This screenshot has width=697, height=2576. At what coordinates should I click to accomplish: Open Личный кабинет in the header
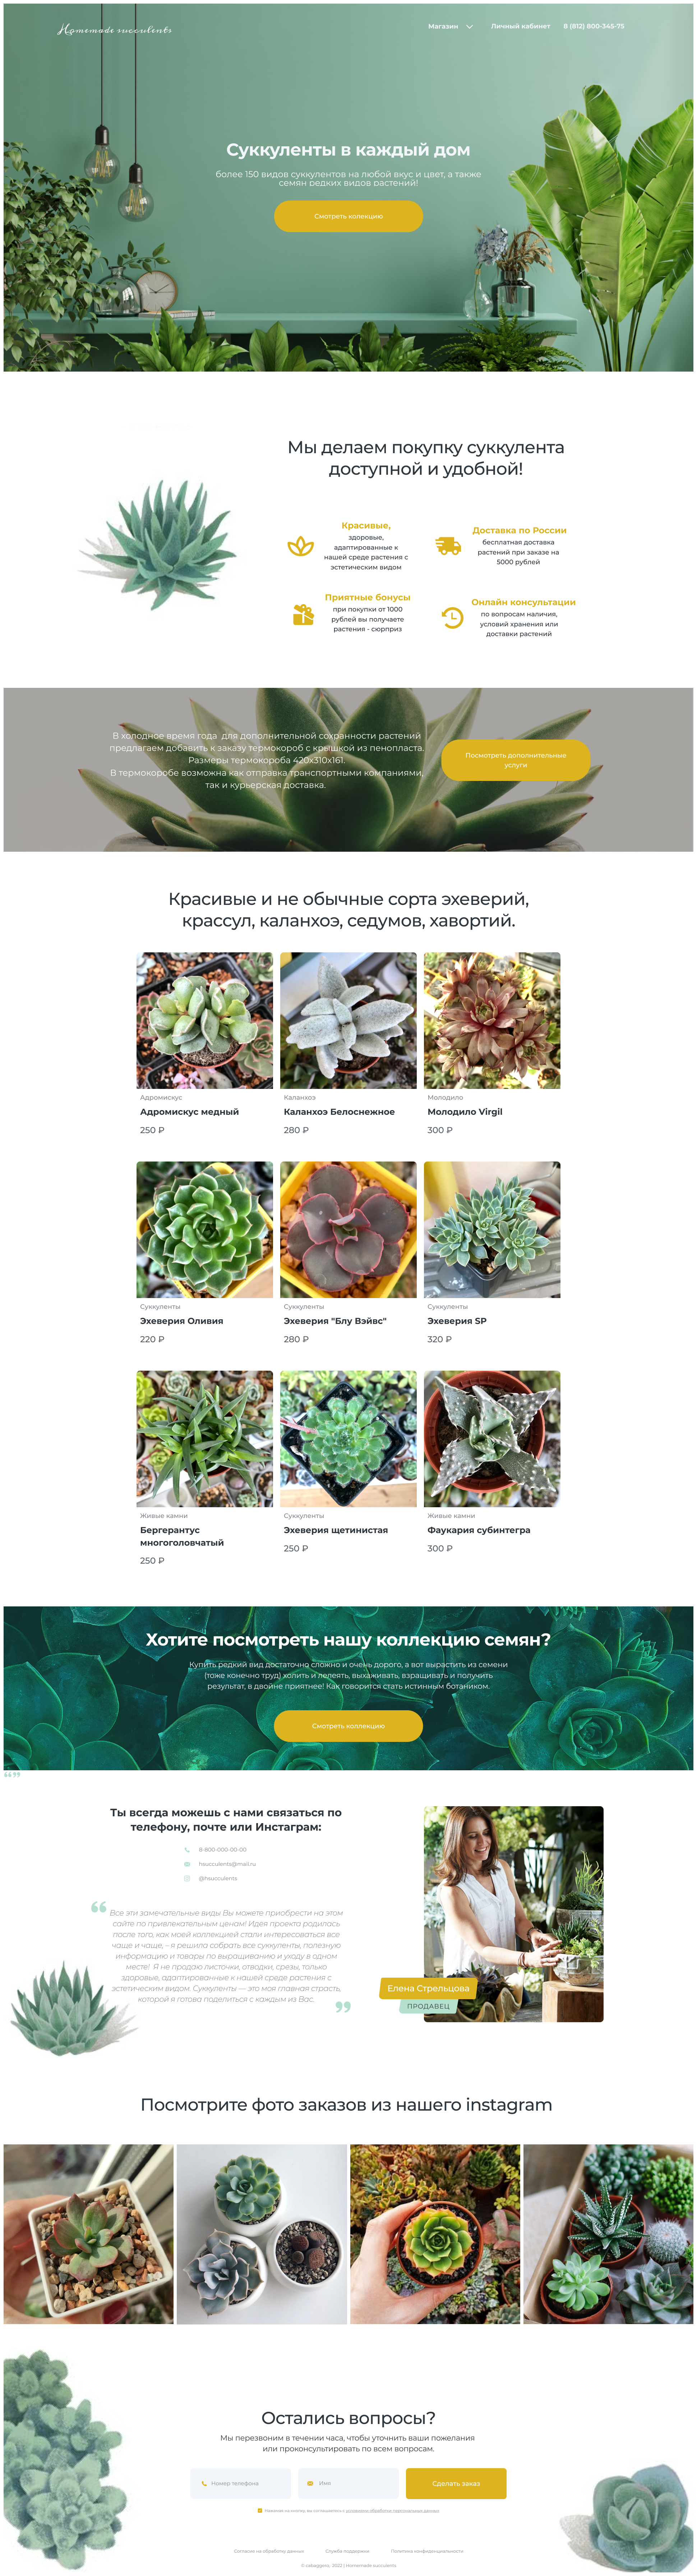coord(520,27)
